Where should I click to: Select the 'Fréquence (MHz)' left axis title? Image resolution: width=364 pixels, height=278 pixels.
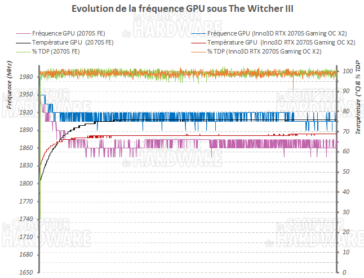pos(9,85)
